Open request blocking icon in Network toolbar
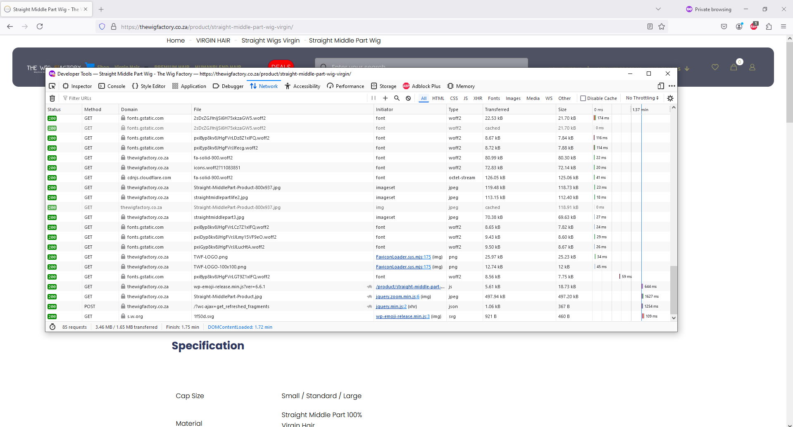The height and width of the screenshot is (427, 793). [408, 98]
